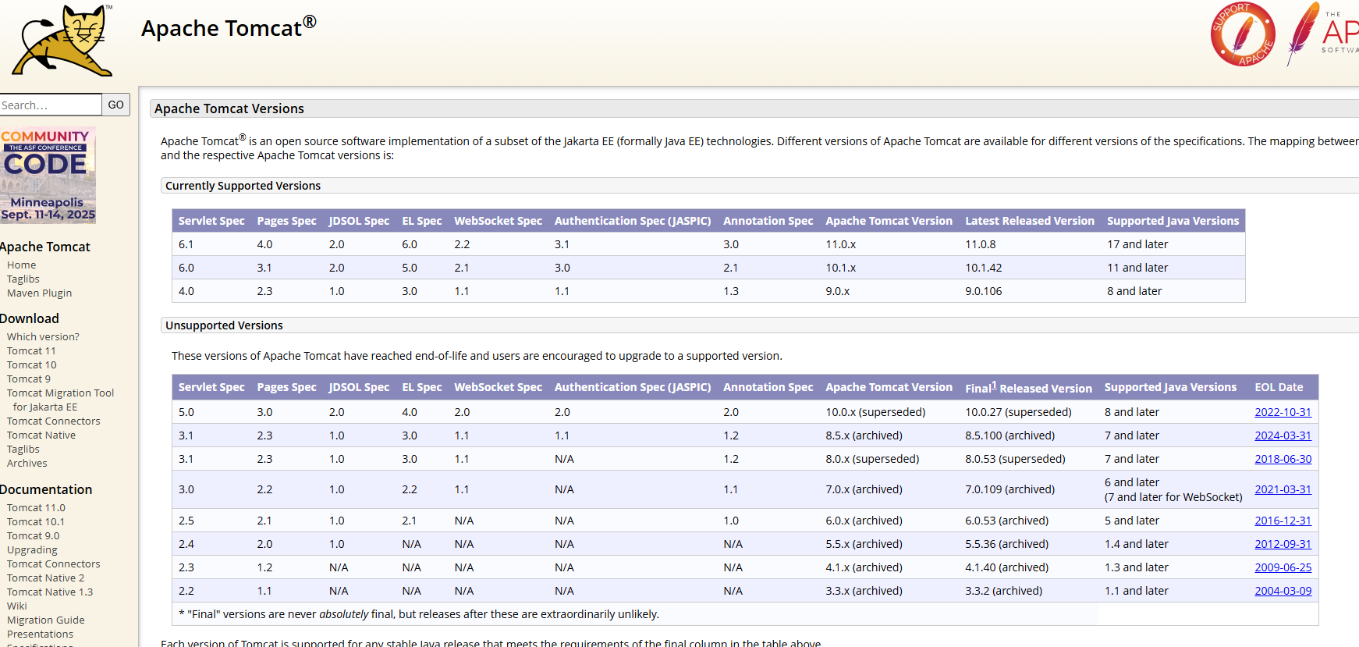Click the Currently Supported Versions heading
Image resolution: width=1359 pixels, height=647 pixels.
click(243, 186)
